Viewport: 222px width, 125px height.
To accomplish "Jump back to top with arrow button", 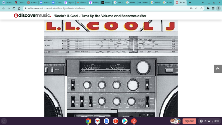I will click(x=218, y=69).
